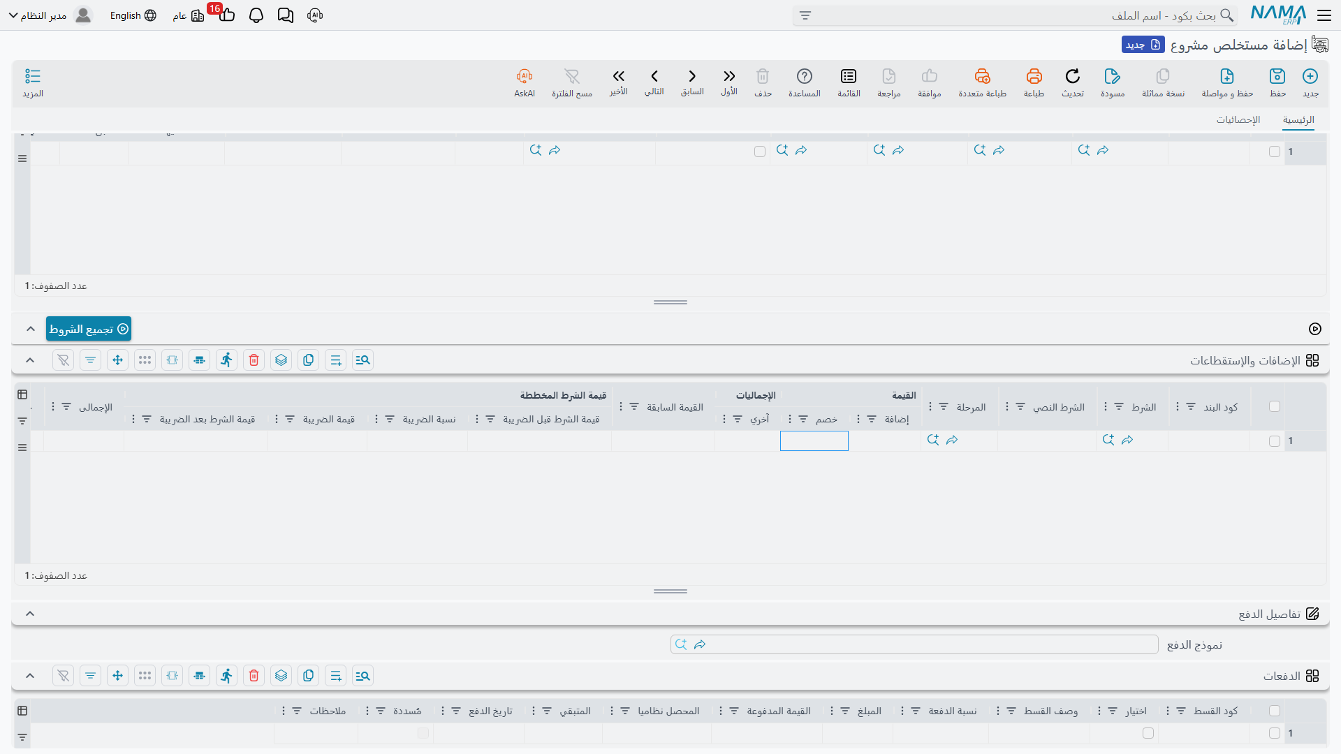This screenshot has height=754, width=1341.
Task: Click add-row icon in الإضافات والإستقطاعات toolbar
Action: [x=336, y=360]
